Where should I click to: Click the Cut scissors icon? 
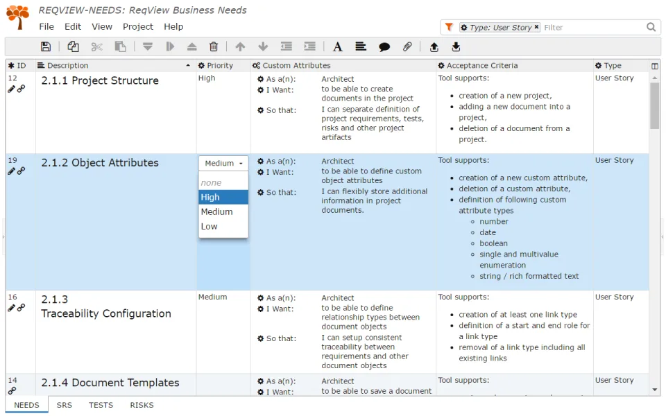97,46
